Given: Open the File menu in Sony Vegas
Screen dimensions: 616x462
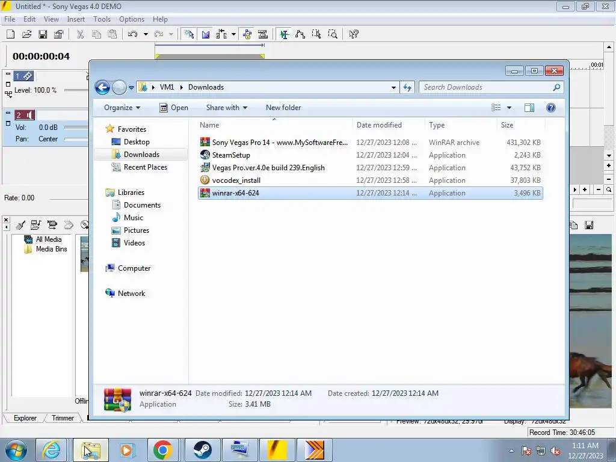Looking at the screenshot, I should [x=10, y=19].
